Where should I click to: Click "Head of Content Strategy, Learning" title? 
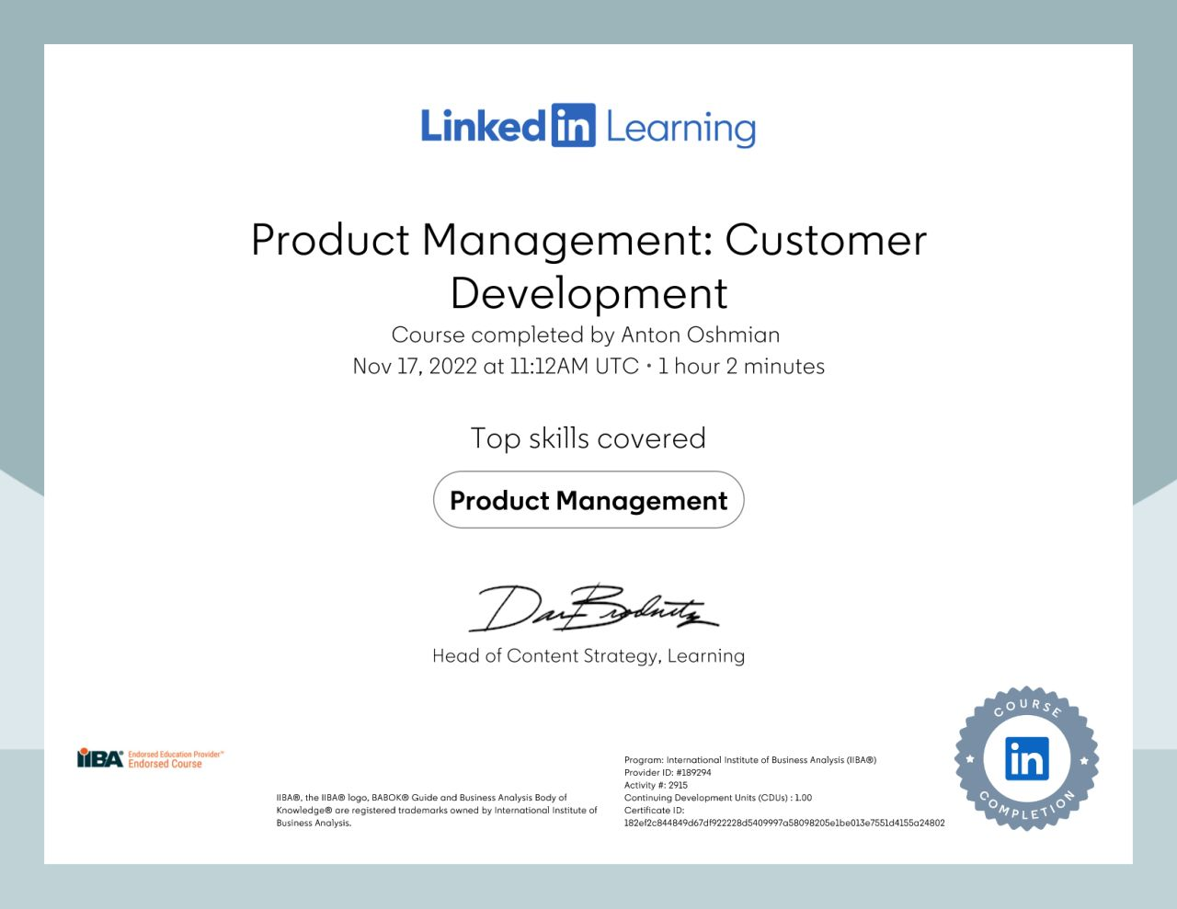click(x=588, y=655)
